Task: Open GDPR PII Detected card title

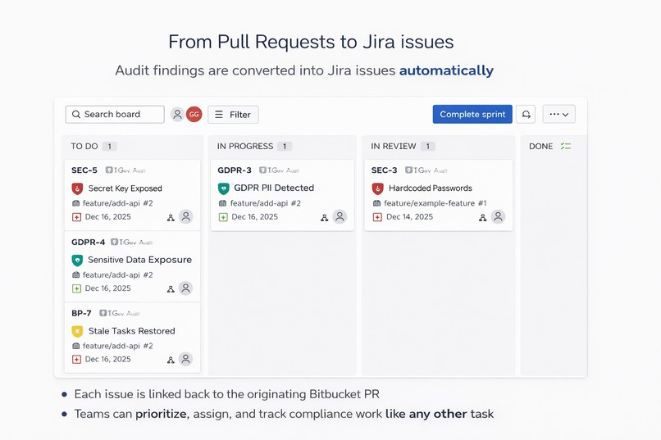Action: tap(274, 188)
